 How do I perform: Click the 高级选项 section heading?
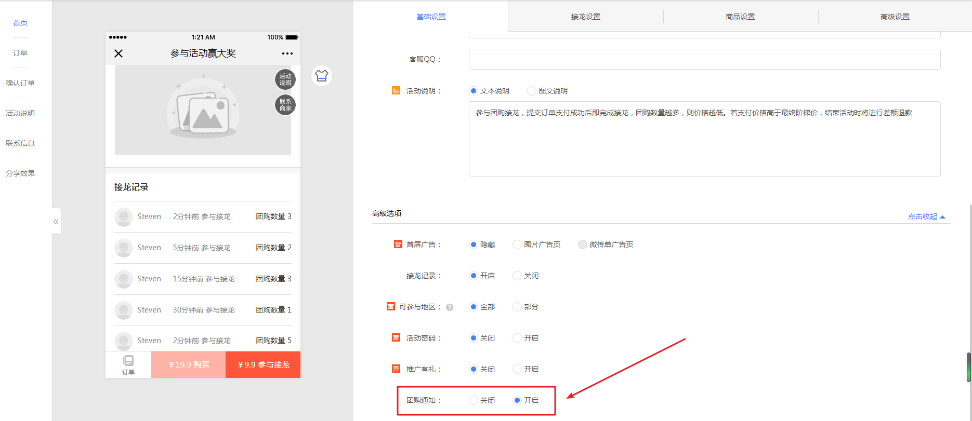point(387,213)
